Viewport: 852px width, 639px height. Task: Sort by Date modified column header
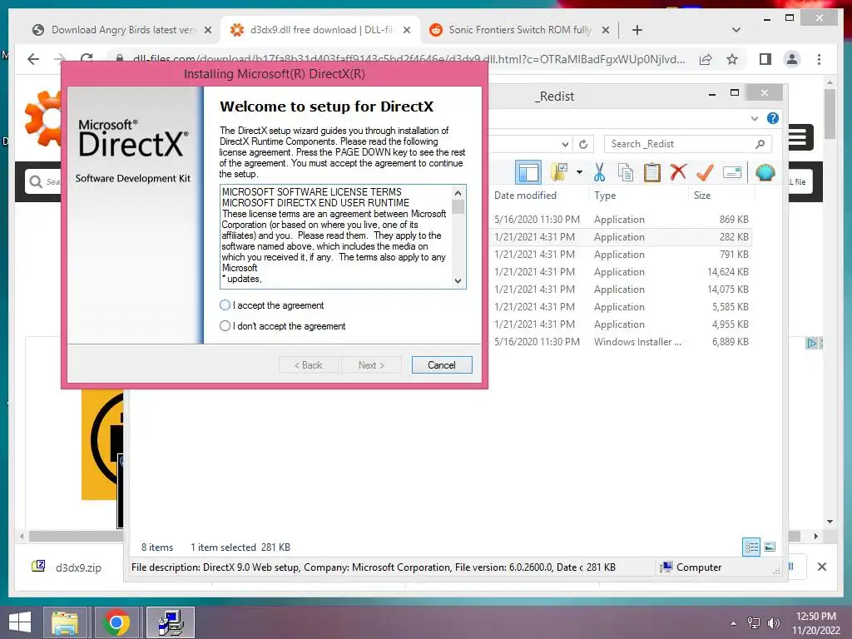pos(525,195)
